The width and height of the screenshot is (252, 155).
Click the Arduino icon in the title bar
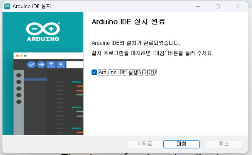(x=7, y=6)
